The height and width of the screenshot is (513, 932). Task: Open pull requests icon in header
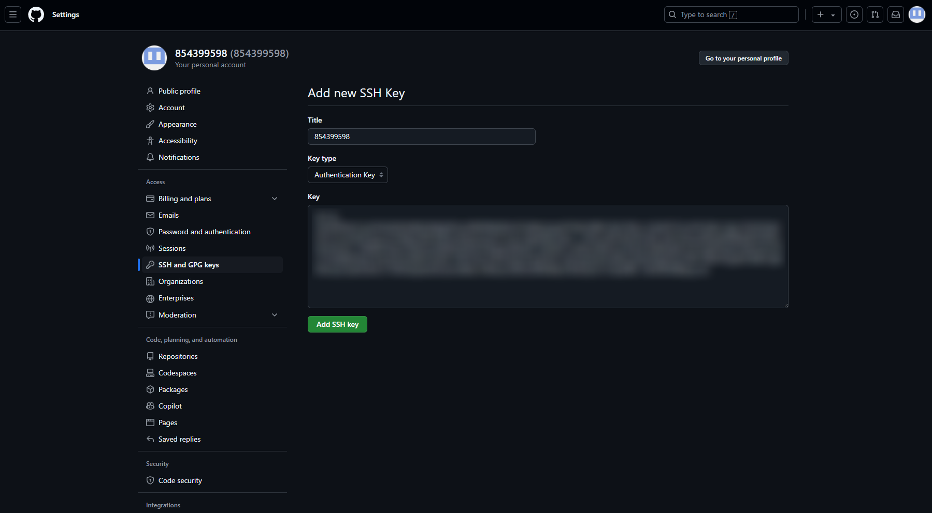click(874, 14)
